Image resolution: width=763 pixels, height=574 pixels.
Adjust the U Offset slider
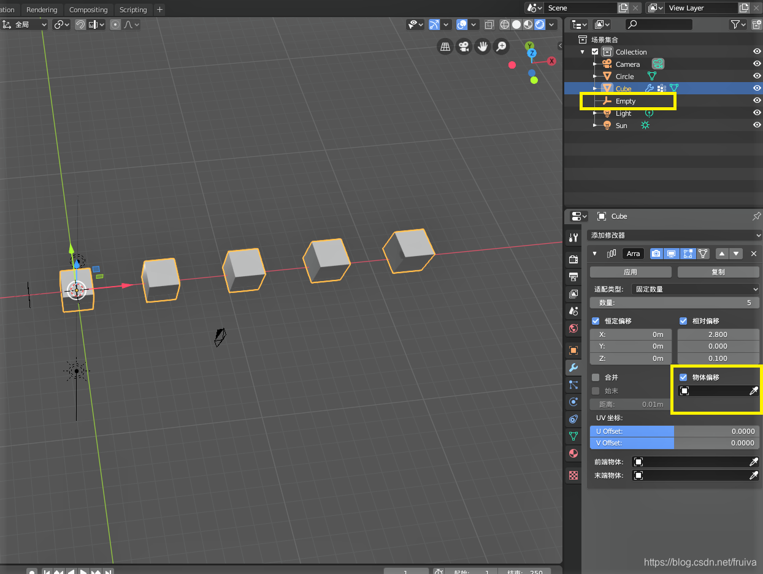pyautogui.click(x=675, y=431)
